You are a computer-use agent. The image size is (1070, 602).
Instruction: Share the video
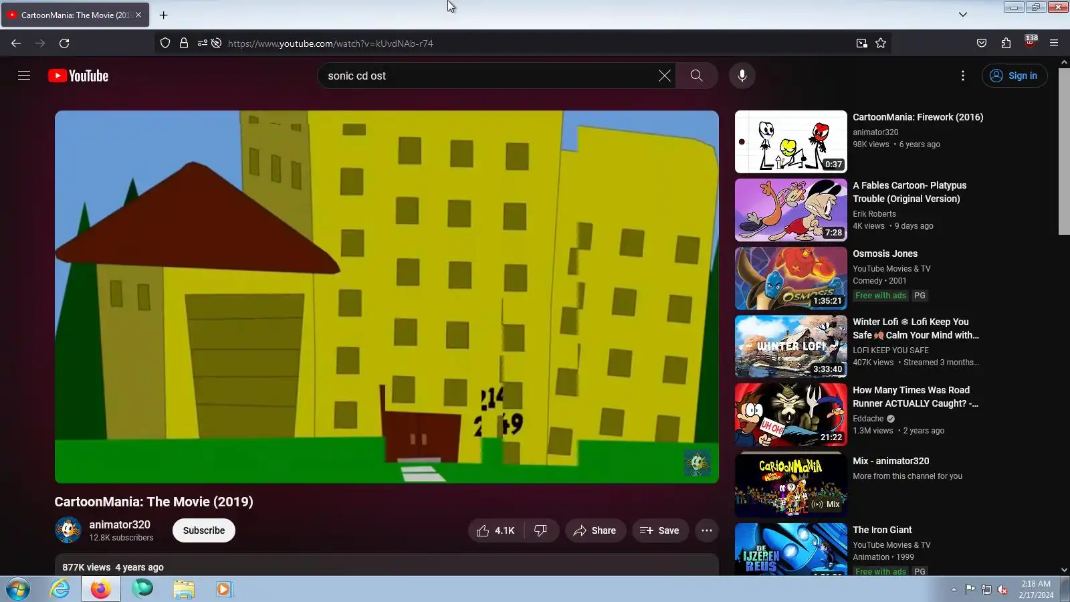coord(595,530)
